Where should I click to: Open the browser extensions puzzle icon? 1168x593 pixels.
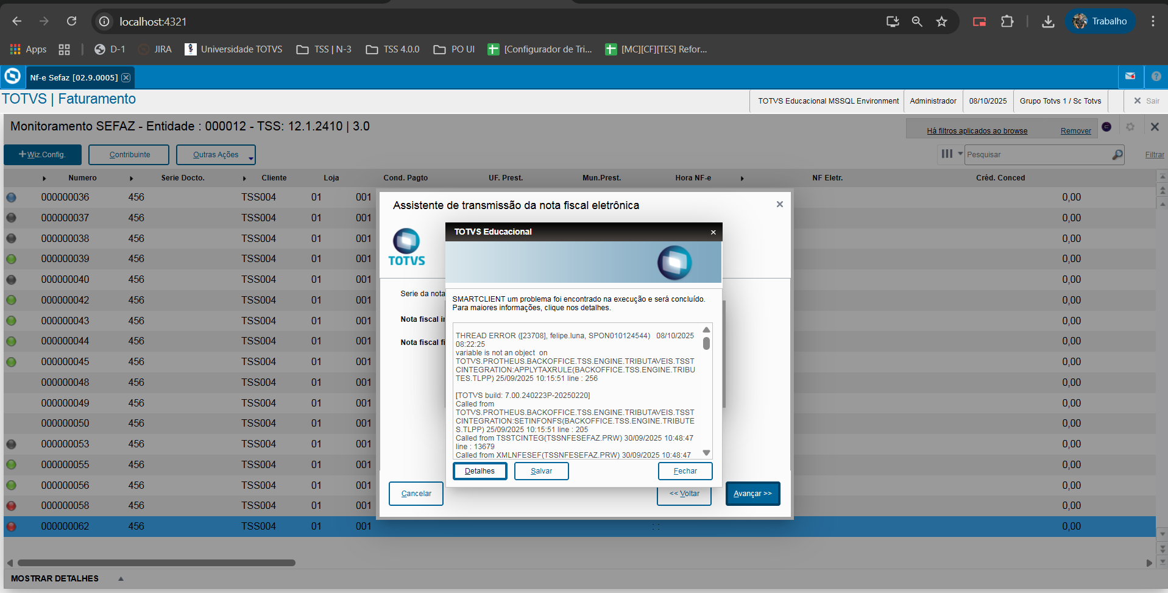[x=1007, y=21]
